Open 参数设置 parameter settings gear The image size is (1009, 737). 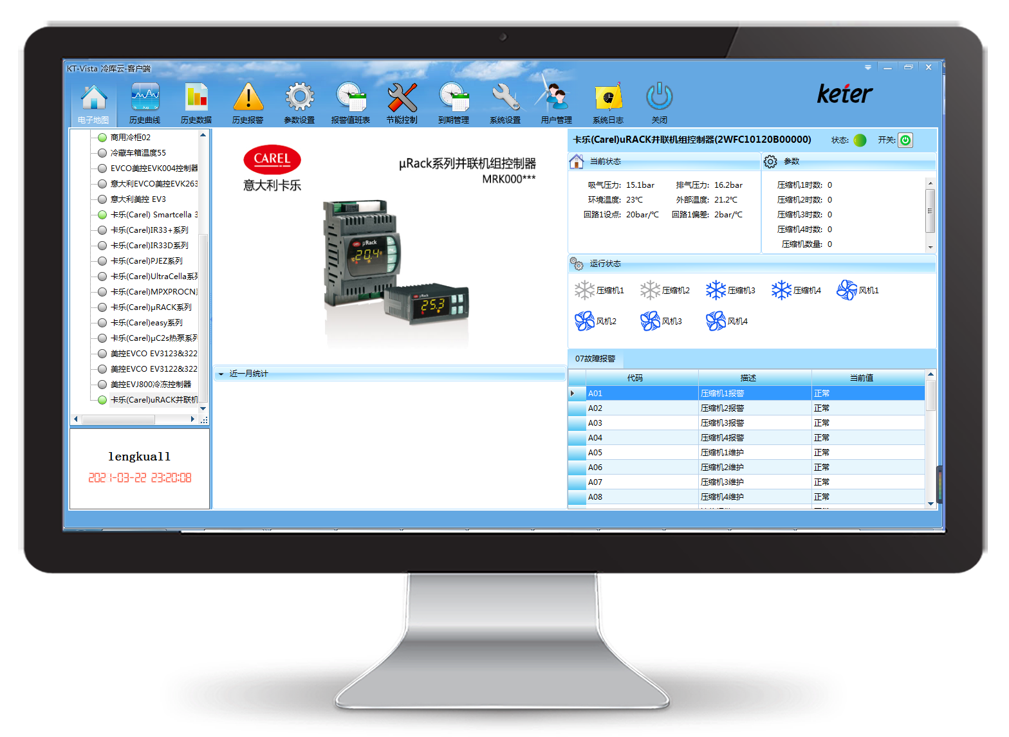[x=299, y=103]
